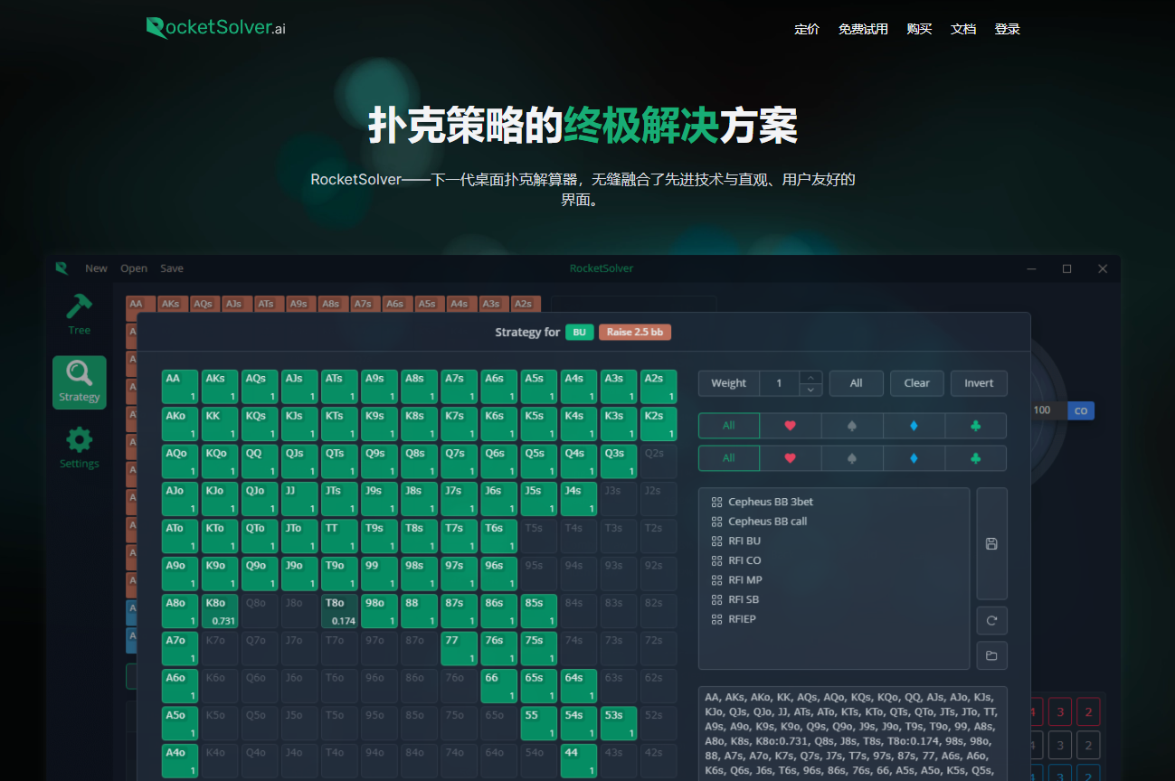Toggle the All filter in the first suit row

tap(729, 426)
